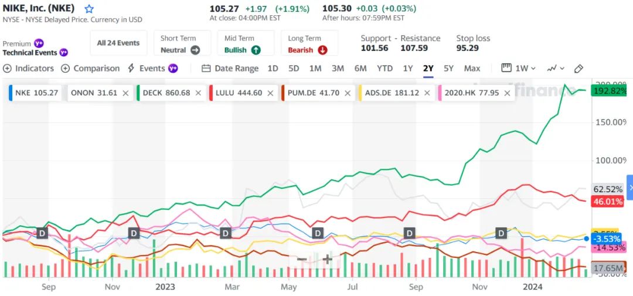Expand the side panel arrow at right edge
Image resolution: width=633 pixels, height=296 pixels.
[630, 188]
